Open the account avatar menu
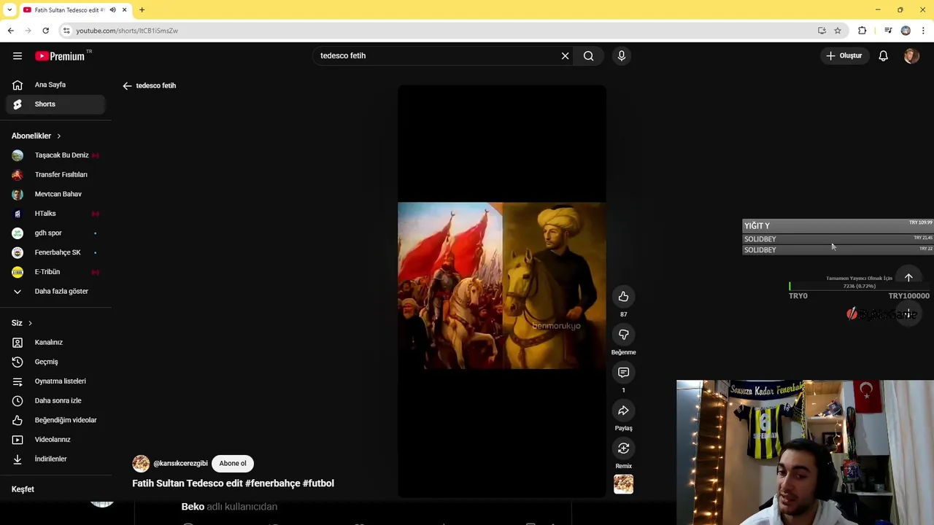This screenshot has height=525, width=934. 911,55
